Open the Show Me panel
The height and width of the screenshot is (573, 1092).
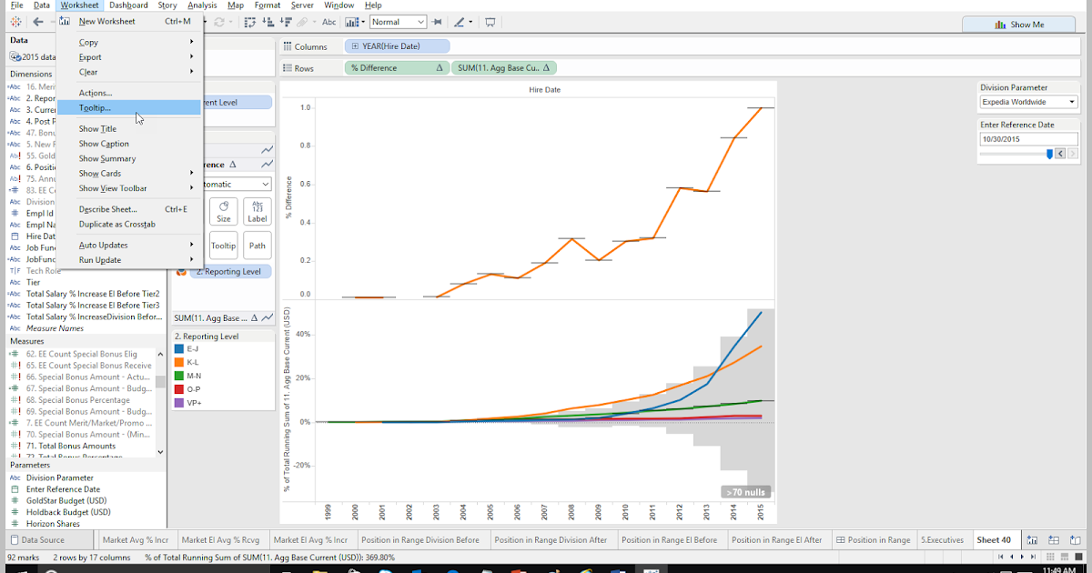tap(1017, 24)
